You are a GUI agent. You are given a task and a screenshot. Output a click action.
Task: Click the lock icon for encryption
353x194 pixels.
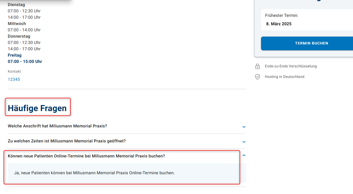pos(257,66)
